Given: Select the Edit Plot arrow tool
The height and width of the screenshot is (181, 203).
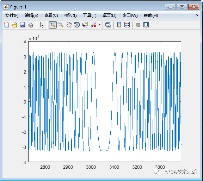Looking at the screenshot, I should click(42, 25).
